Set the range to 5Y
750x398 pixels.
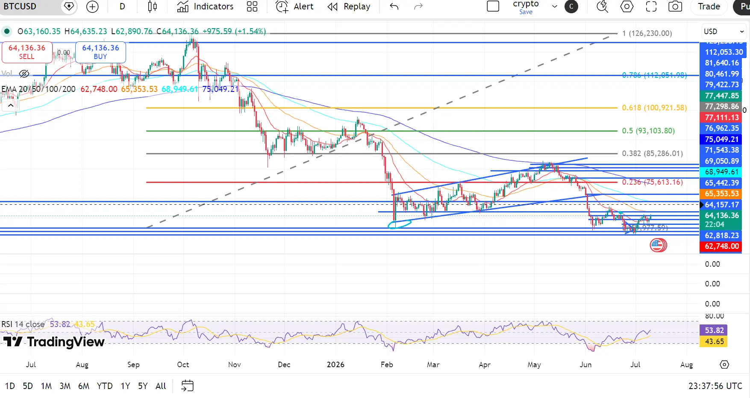point(143,386)
